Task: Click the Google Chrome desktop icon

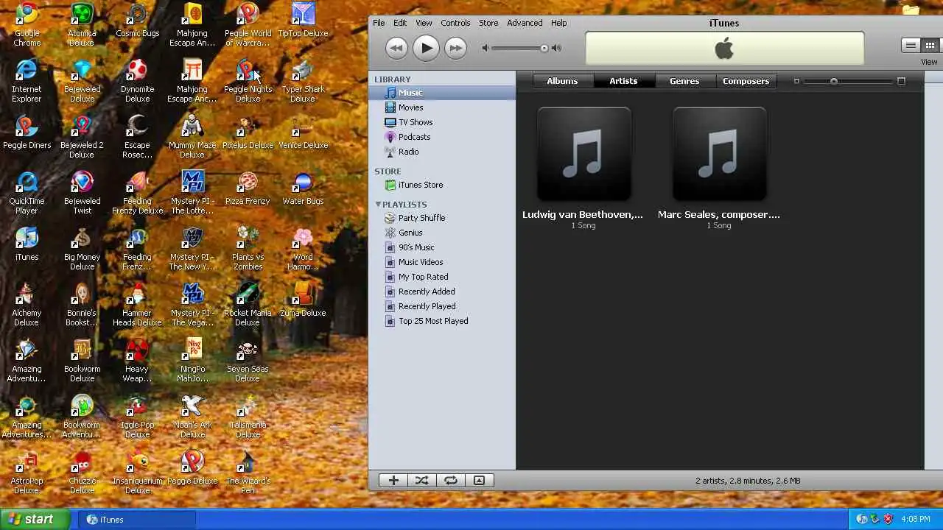Action: pyautogui.click(x=27, y=24)
